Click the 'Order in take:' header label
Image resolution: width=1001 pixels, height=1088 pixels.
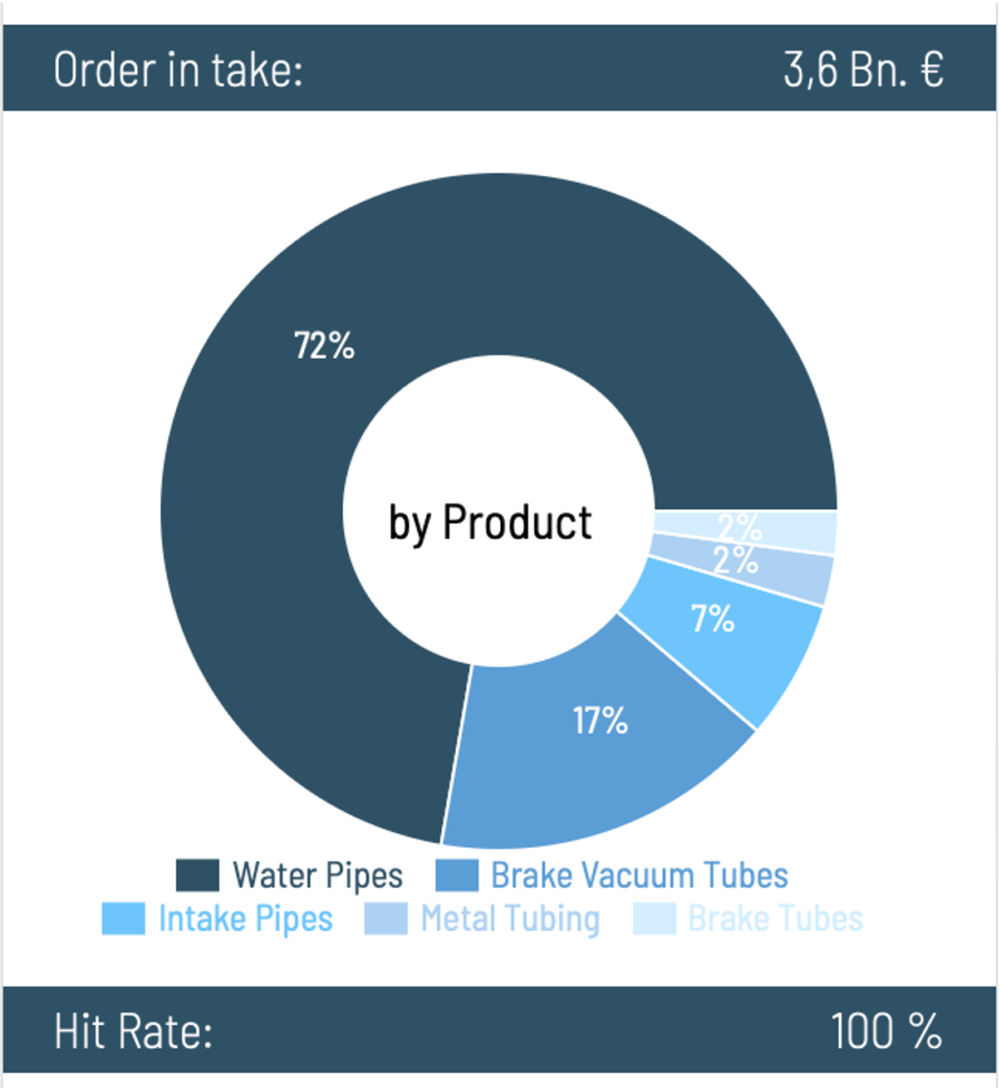pyautogui.click(x=179, y=69)
